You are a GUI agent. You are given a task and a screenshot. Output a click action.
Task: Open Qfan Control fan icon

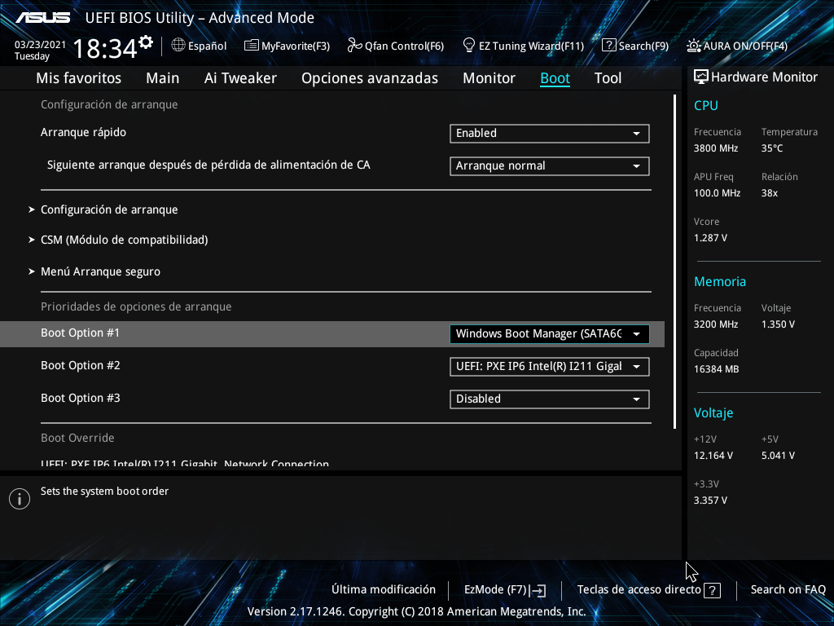coord(354,46)
